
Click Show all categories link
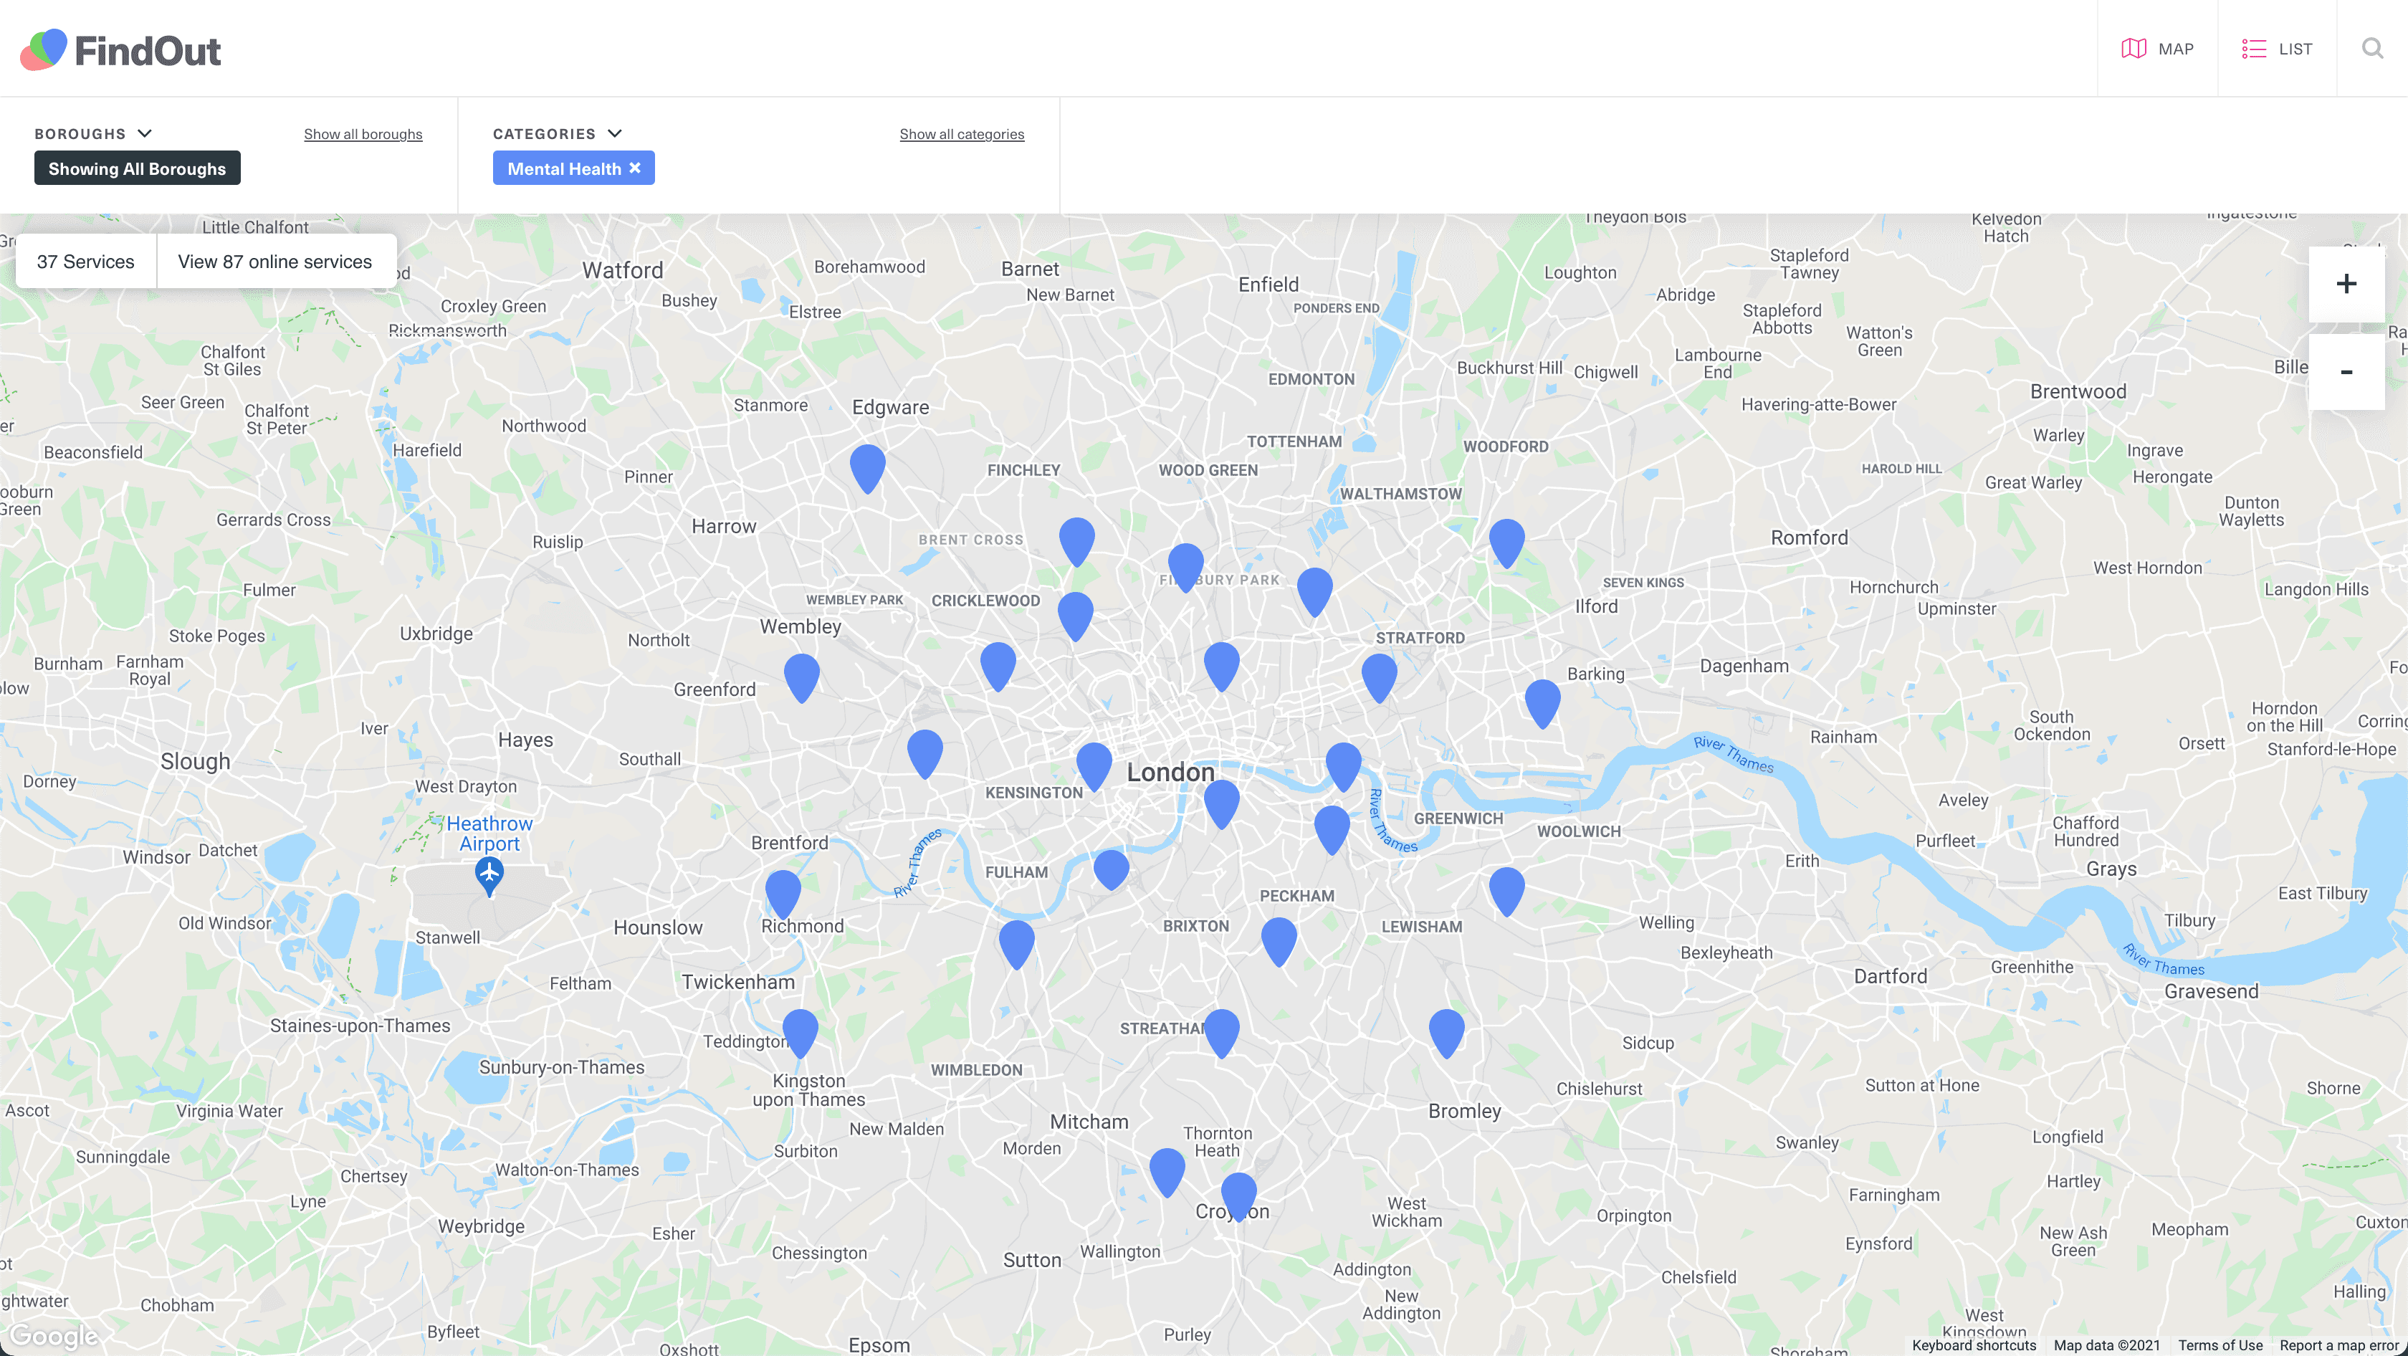click(961, 134)
